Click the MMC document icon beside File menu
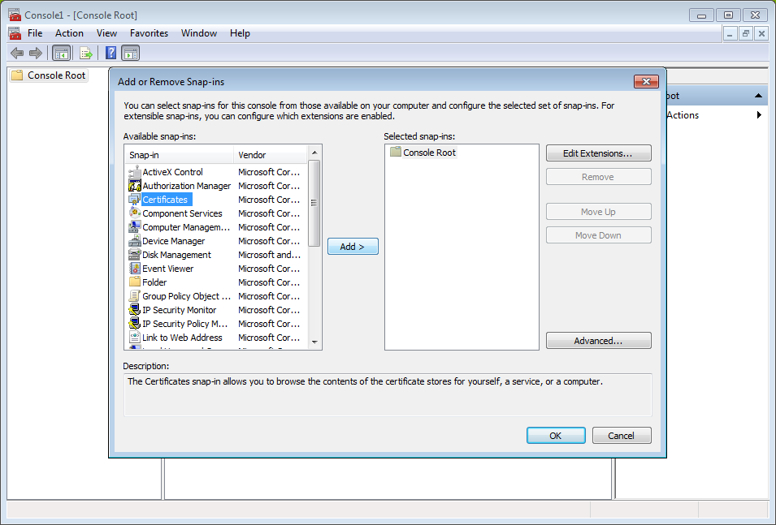 (x=15, y=33)
